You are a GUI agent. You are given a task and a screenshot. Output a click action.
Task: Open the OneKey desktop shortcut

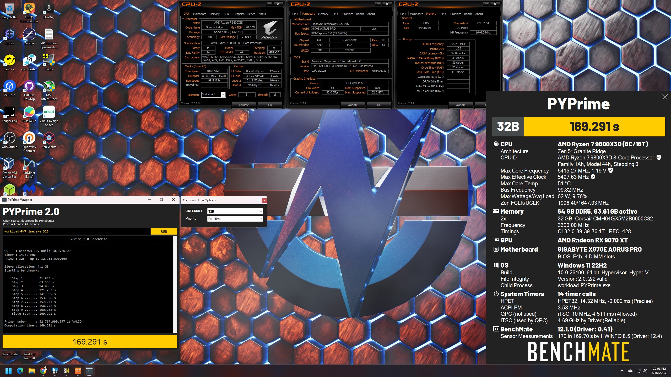(x=49, y=11)
